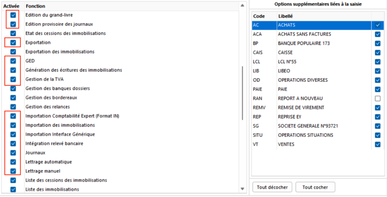Enable the REPORT A NOUVEAU journal checkbox
This screenshot has width=387, height=197.
[x=378, y=98]
